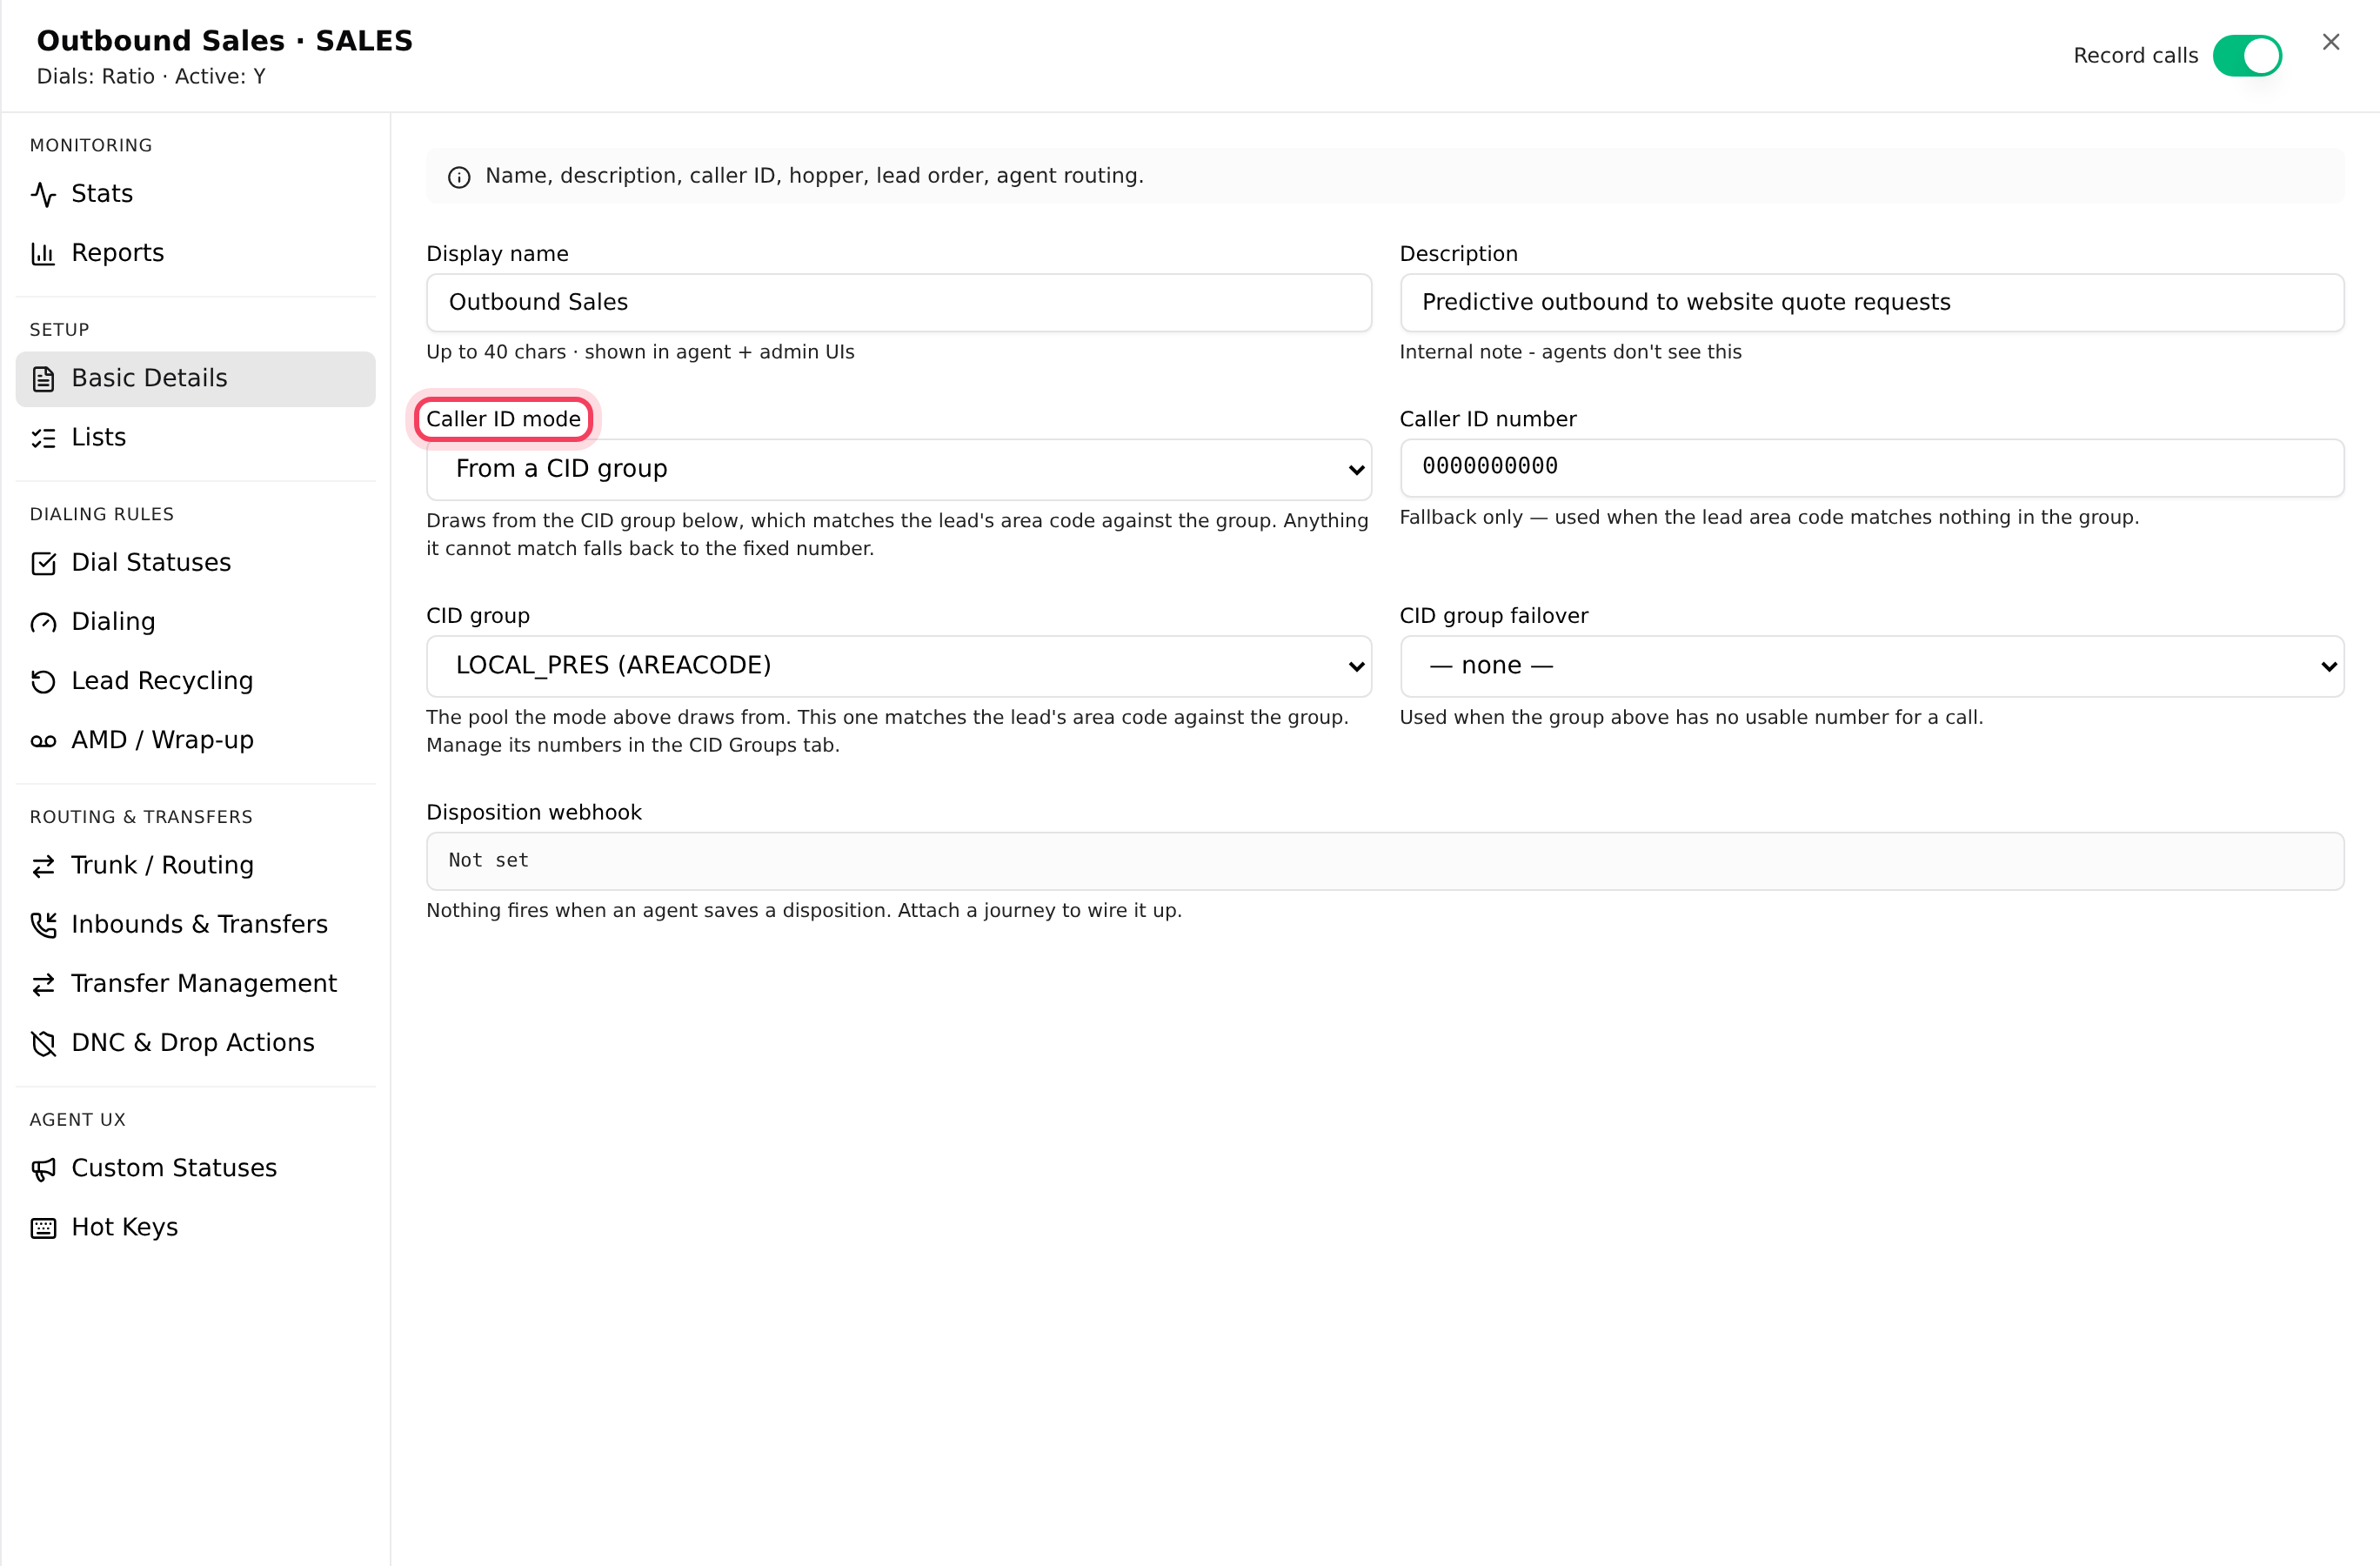Open the Stats section
2380x1566 pixels.
(195, 194)
